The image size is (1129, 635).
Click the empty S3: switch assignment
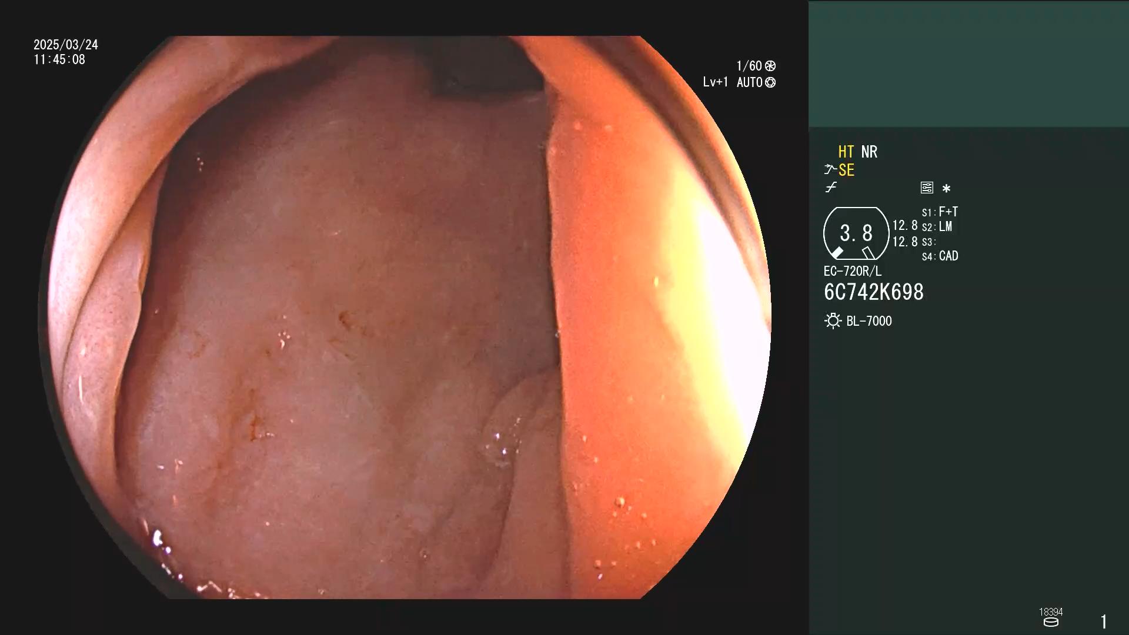pos(929,242)
